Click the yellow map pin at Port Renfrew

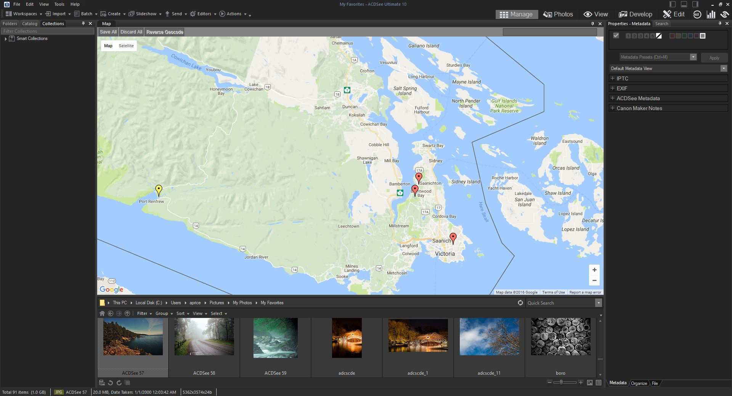(x=159, y=190)
